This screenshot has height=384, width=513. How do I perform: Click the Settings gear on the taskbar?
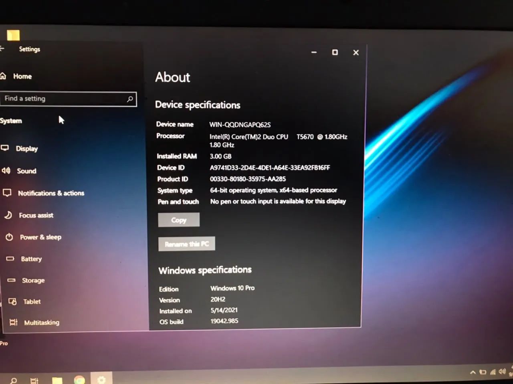pyautogui.click(x=101, y=379)
